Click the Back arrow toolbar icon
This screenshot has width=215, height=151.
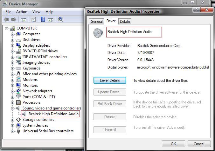6,20
